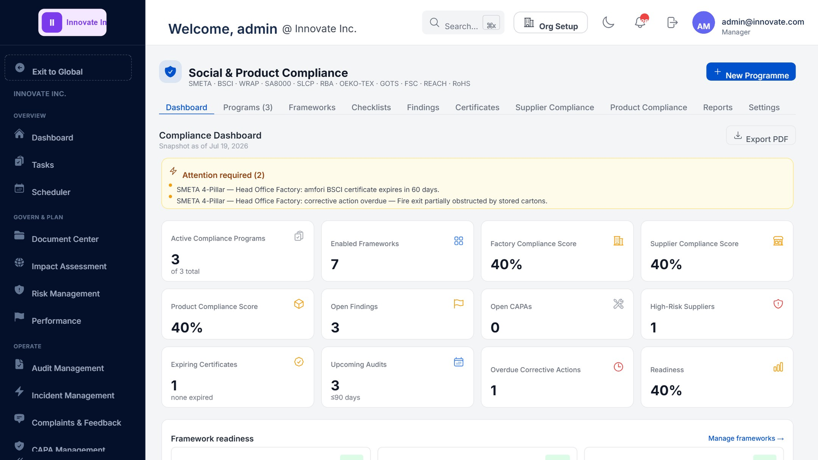
Task: Click the Document Center folder icon
Action: pyautogui.click(x=19, y=235)
